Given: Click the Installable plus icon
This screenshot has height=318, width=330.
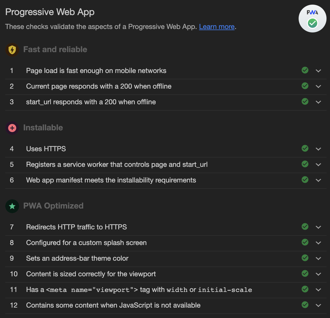Looking at the screenshot, I should (x=12, y=128).
